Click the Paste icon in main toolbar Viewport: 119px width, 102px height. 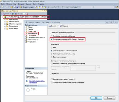54,7
